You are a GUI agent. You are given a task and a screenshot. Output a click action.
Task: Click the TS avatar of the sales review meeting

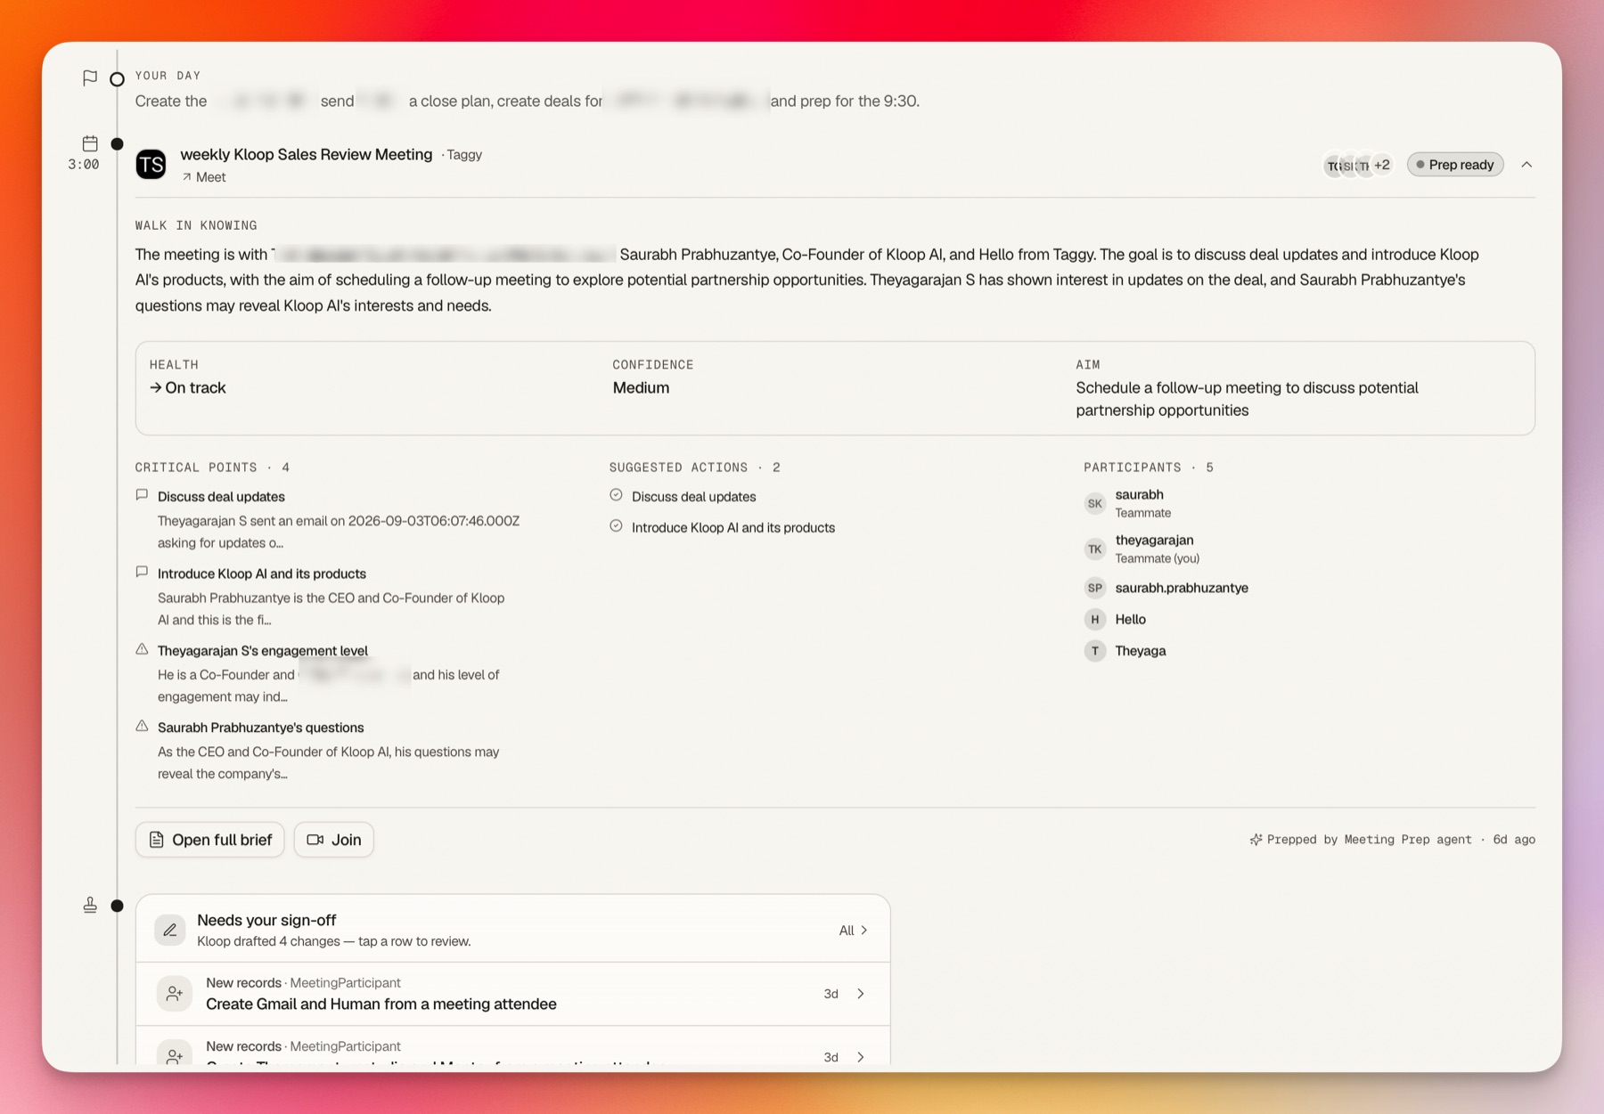click(151, 165)
